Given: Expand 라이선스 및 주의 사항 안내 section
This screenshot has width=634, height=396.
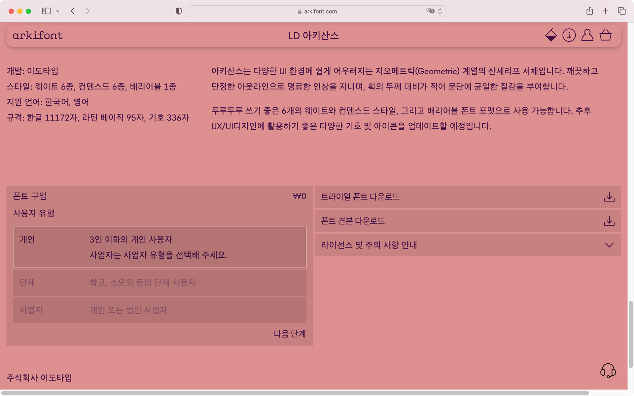Looking at the screenshot, I should coord(468,245).
